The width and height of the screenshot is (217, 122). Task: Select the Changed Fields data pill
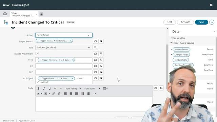(x=181, y=55)
